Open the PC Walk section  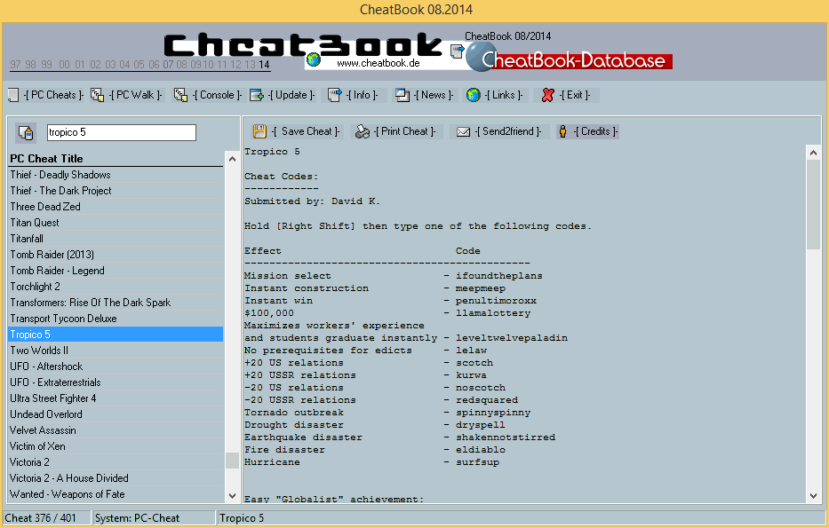[x=127, y=95]
